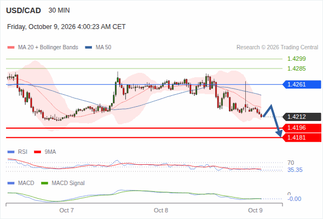Select the 30 MIN timeframe label
The width and height of the screenshot is (323, 219).
pos(59,10)
